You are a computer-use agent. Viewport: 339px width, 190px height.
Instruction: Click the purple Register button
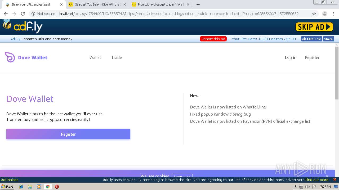68,134
